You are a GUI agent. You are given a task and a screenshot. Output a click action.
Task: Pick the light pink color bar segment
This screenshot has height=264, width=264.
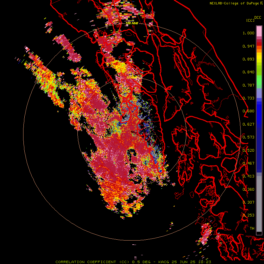click(259, 31)
